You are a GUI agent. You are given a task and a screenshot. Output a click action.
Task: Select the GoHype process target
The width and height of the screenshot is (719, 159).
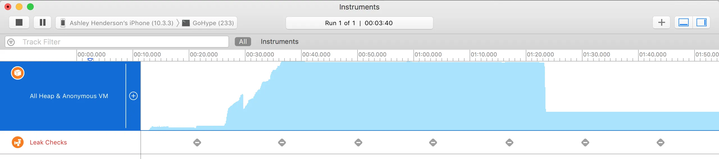tap(213, 23)
